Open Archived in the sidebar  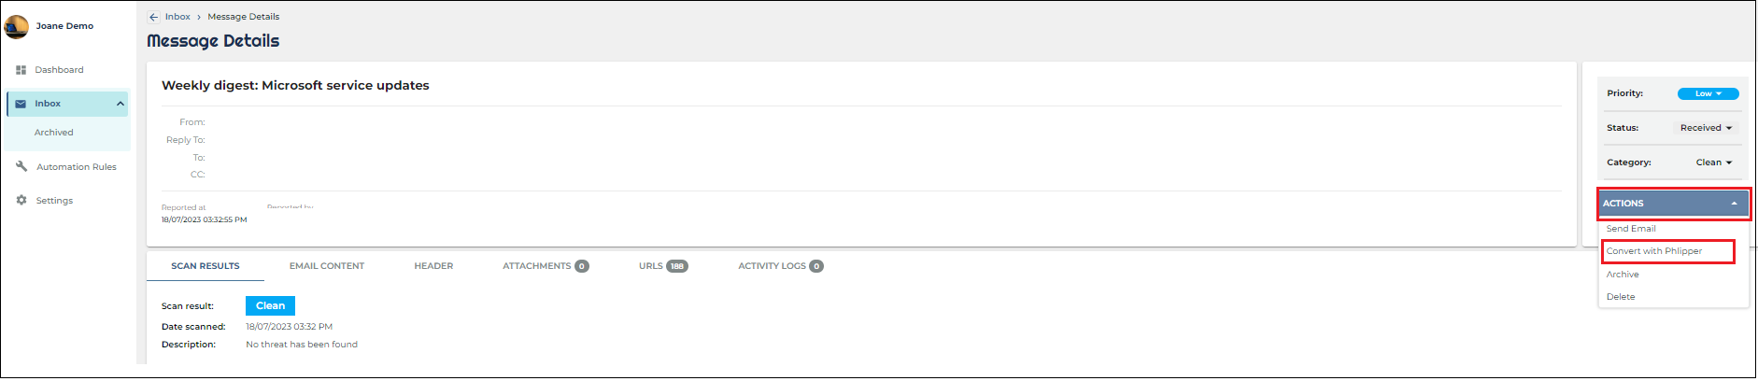click(x=54, y=133)
